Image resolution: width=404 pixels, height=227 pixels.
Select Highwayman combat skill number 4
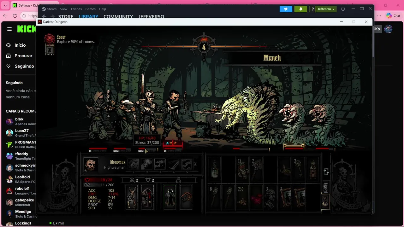coord(173,164)
